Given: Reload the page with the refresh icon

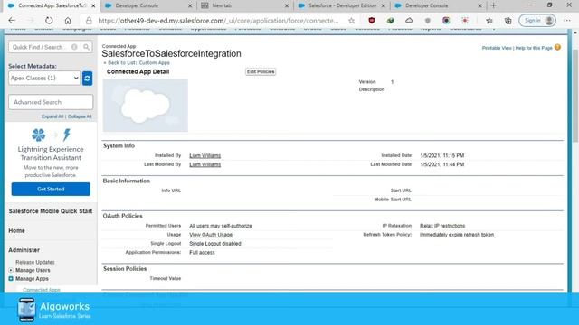Looking at the screenshot, I should point(49,21).
